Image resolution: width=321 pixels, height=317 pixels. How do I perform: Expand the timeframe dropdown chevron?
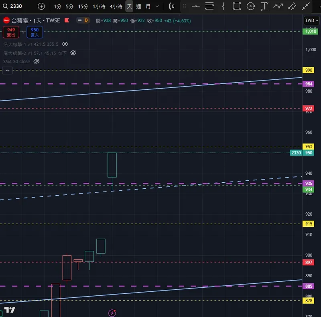pyautogui.click(x=157, y=6)
